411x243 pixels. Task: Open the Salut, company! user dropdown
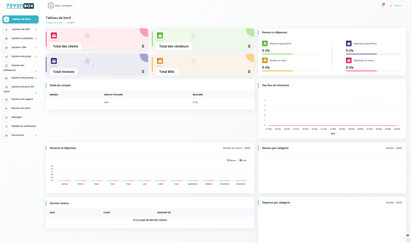click(62, 5)
